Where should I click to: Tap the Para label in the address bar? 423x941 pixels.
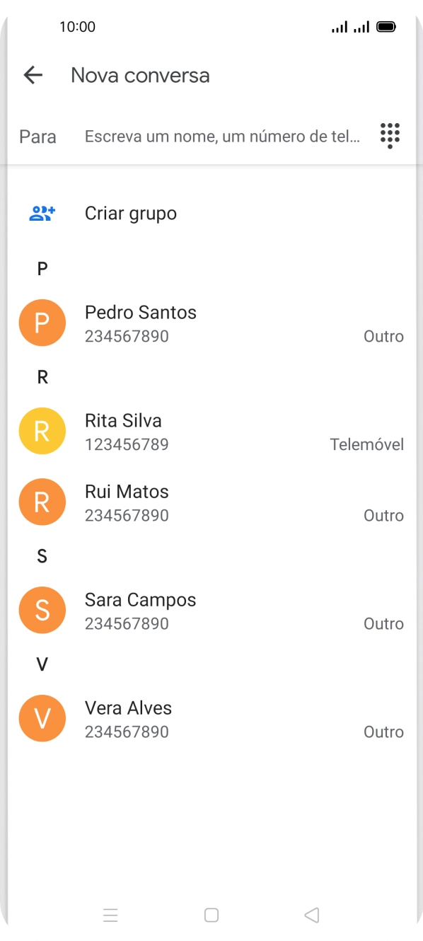click(37, 136)
